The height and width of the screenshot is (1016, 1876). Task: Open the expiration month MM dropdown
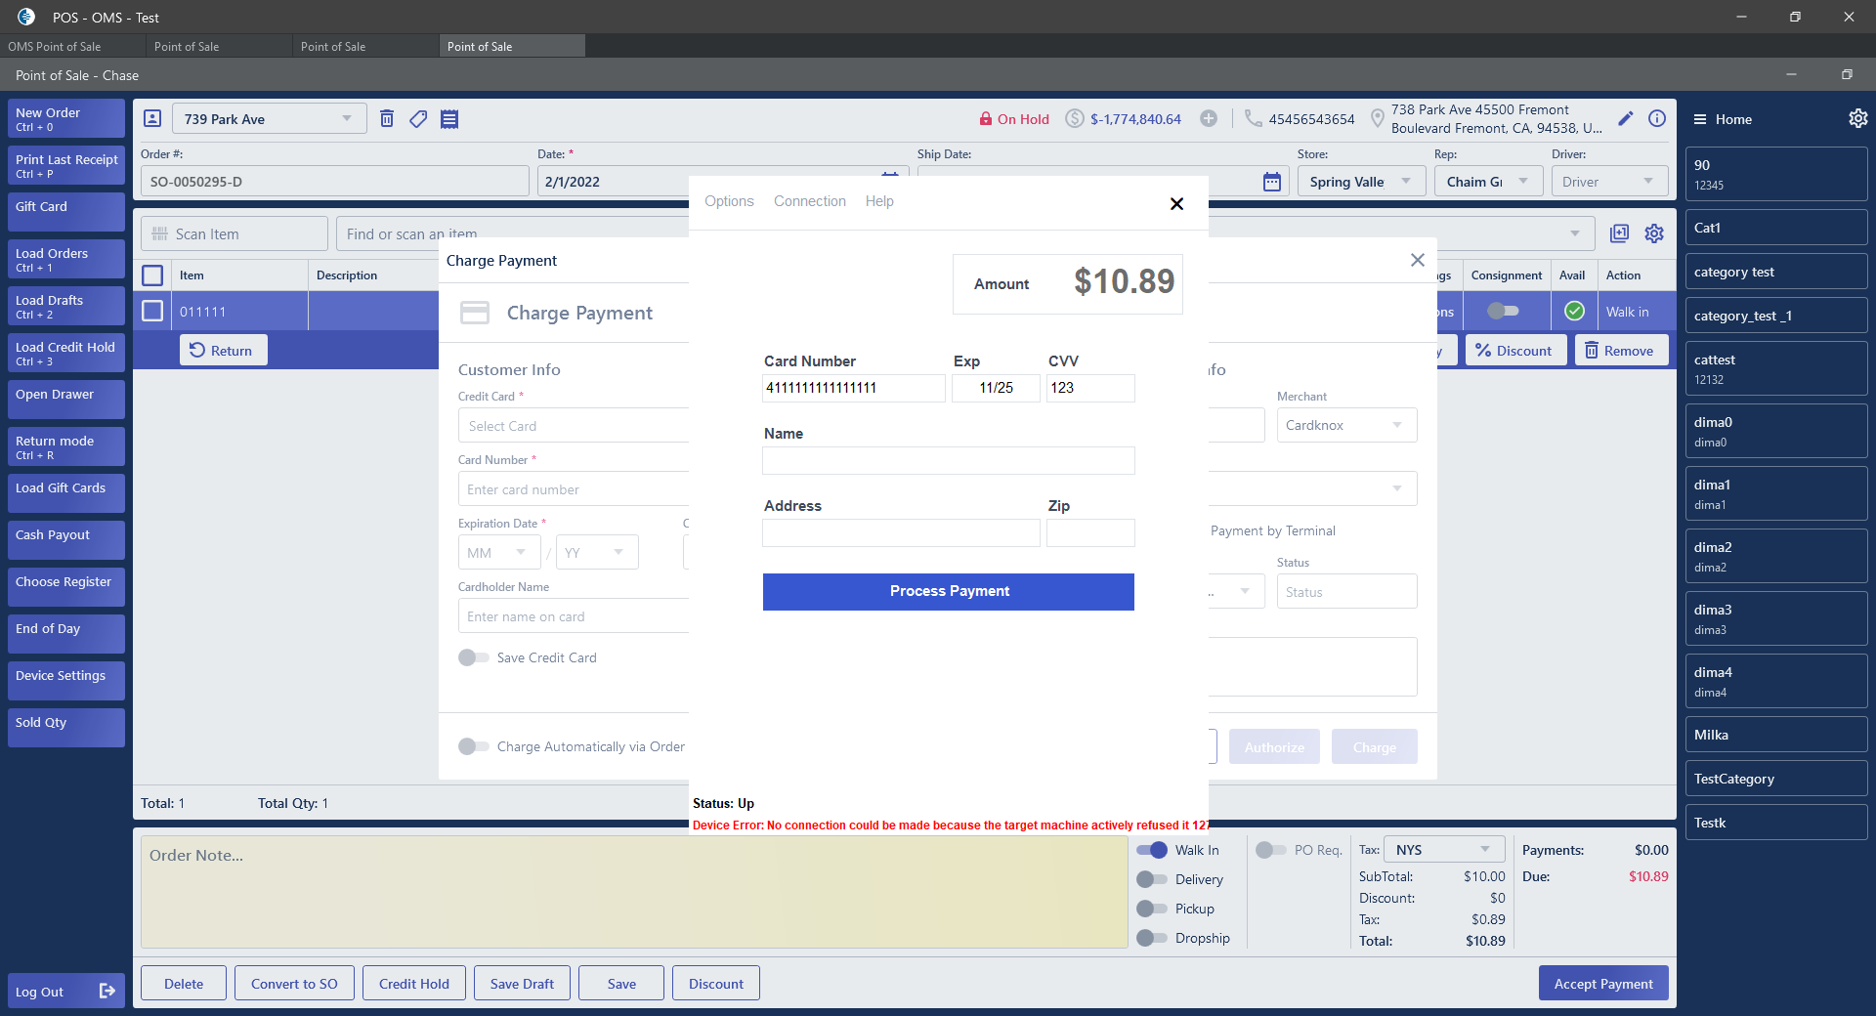[x=499, y=552]
